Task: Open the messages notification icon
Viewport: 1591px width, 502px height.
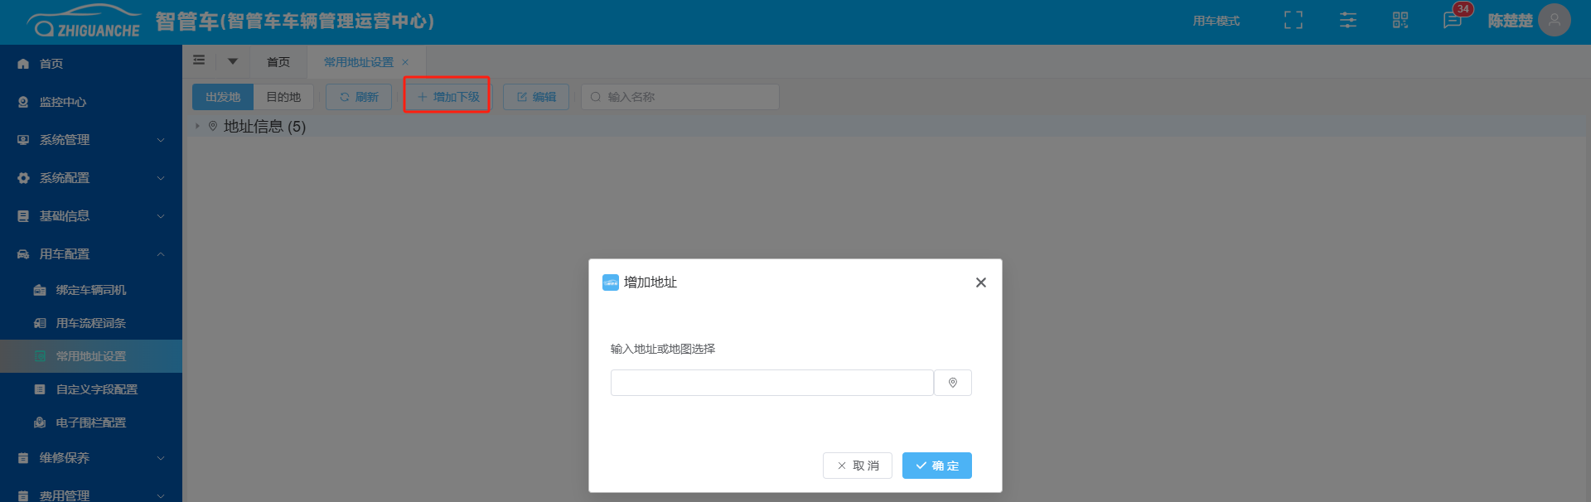Action: 1452,21
